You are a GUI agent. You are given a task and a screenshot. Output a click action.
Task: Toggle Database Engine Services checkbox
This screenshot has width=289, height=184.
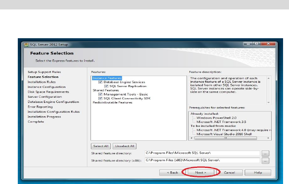[100, 82]
